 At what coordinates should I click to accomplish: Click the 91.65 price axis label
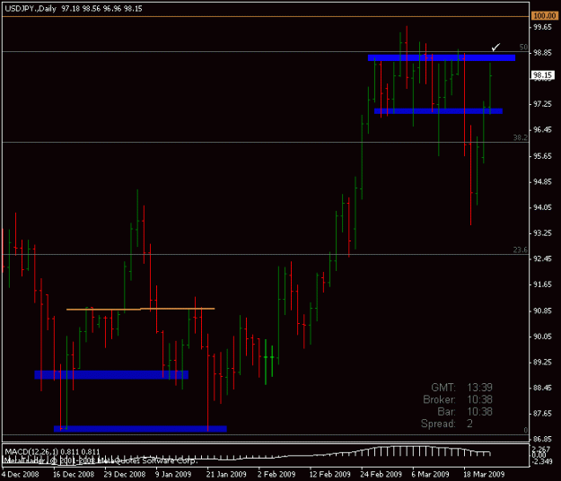pyautogui.click(x=542, y=284)
